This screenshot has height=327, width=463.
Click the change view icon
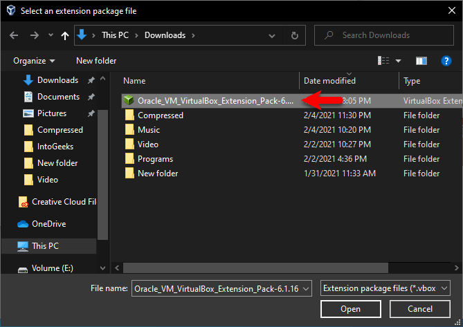point(383,61)
